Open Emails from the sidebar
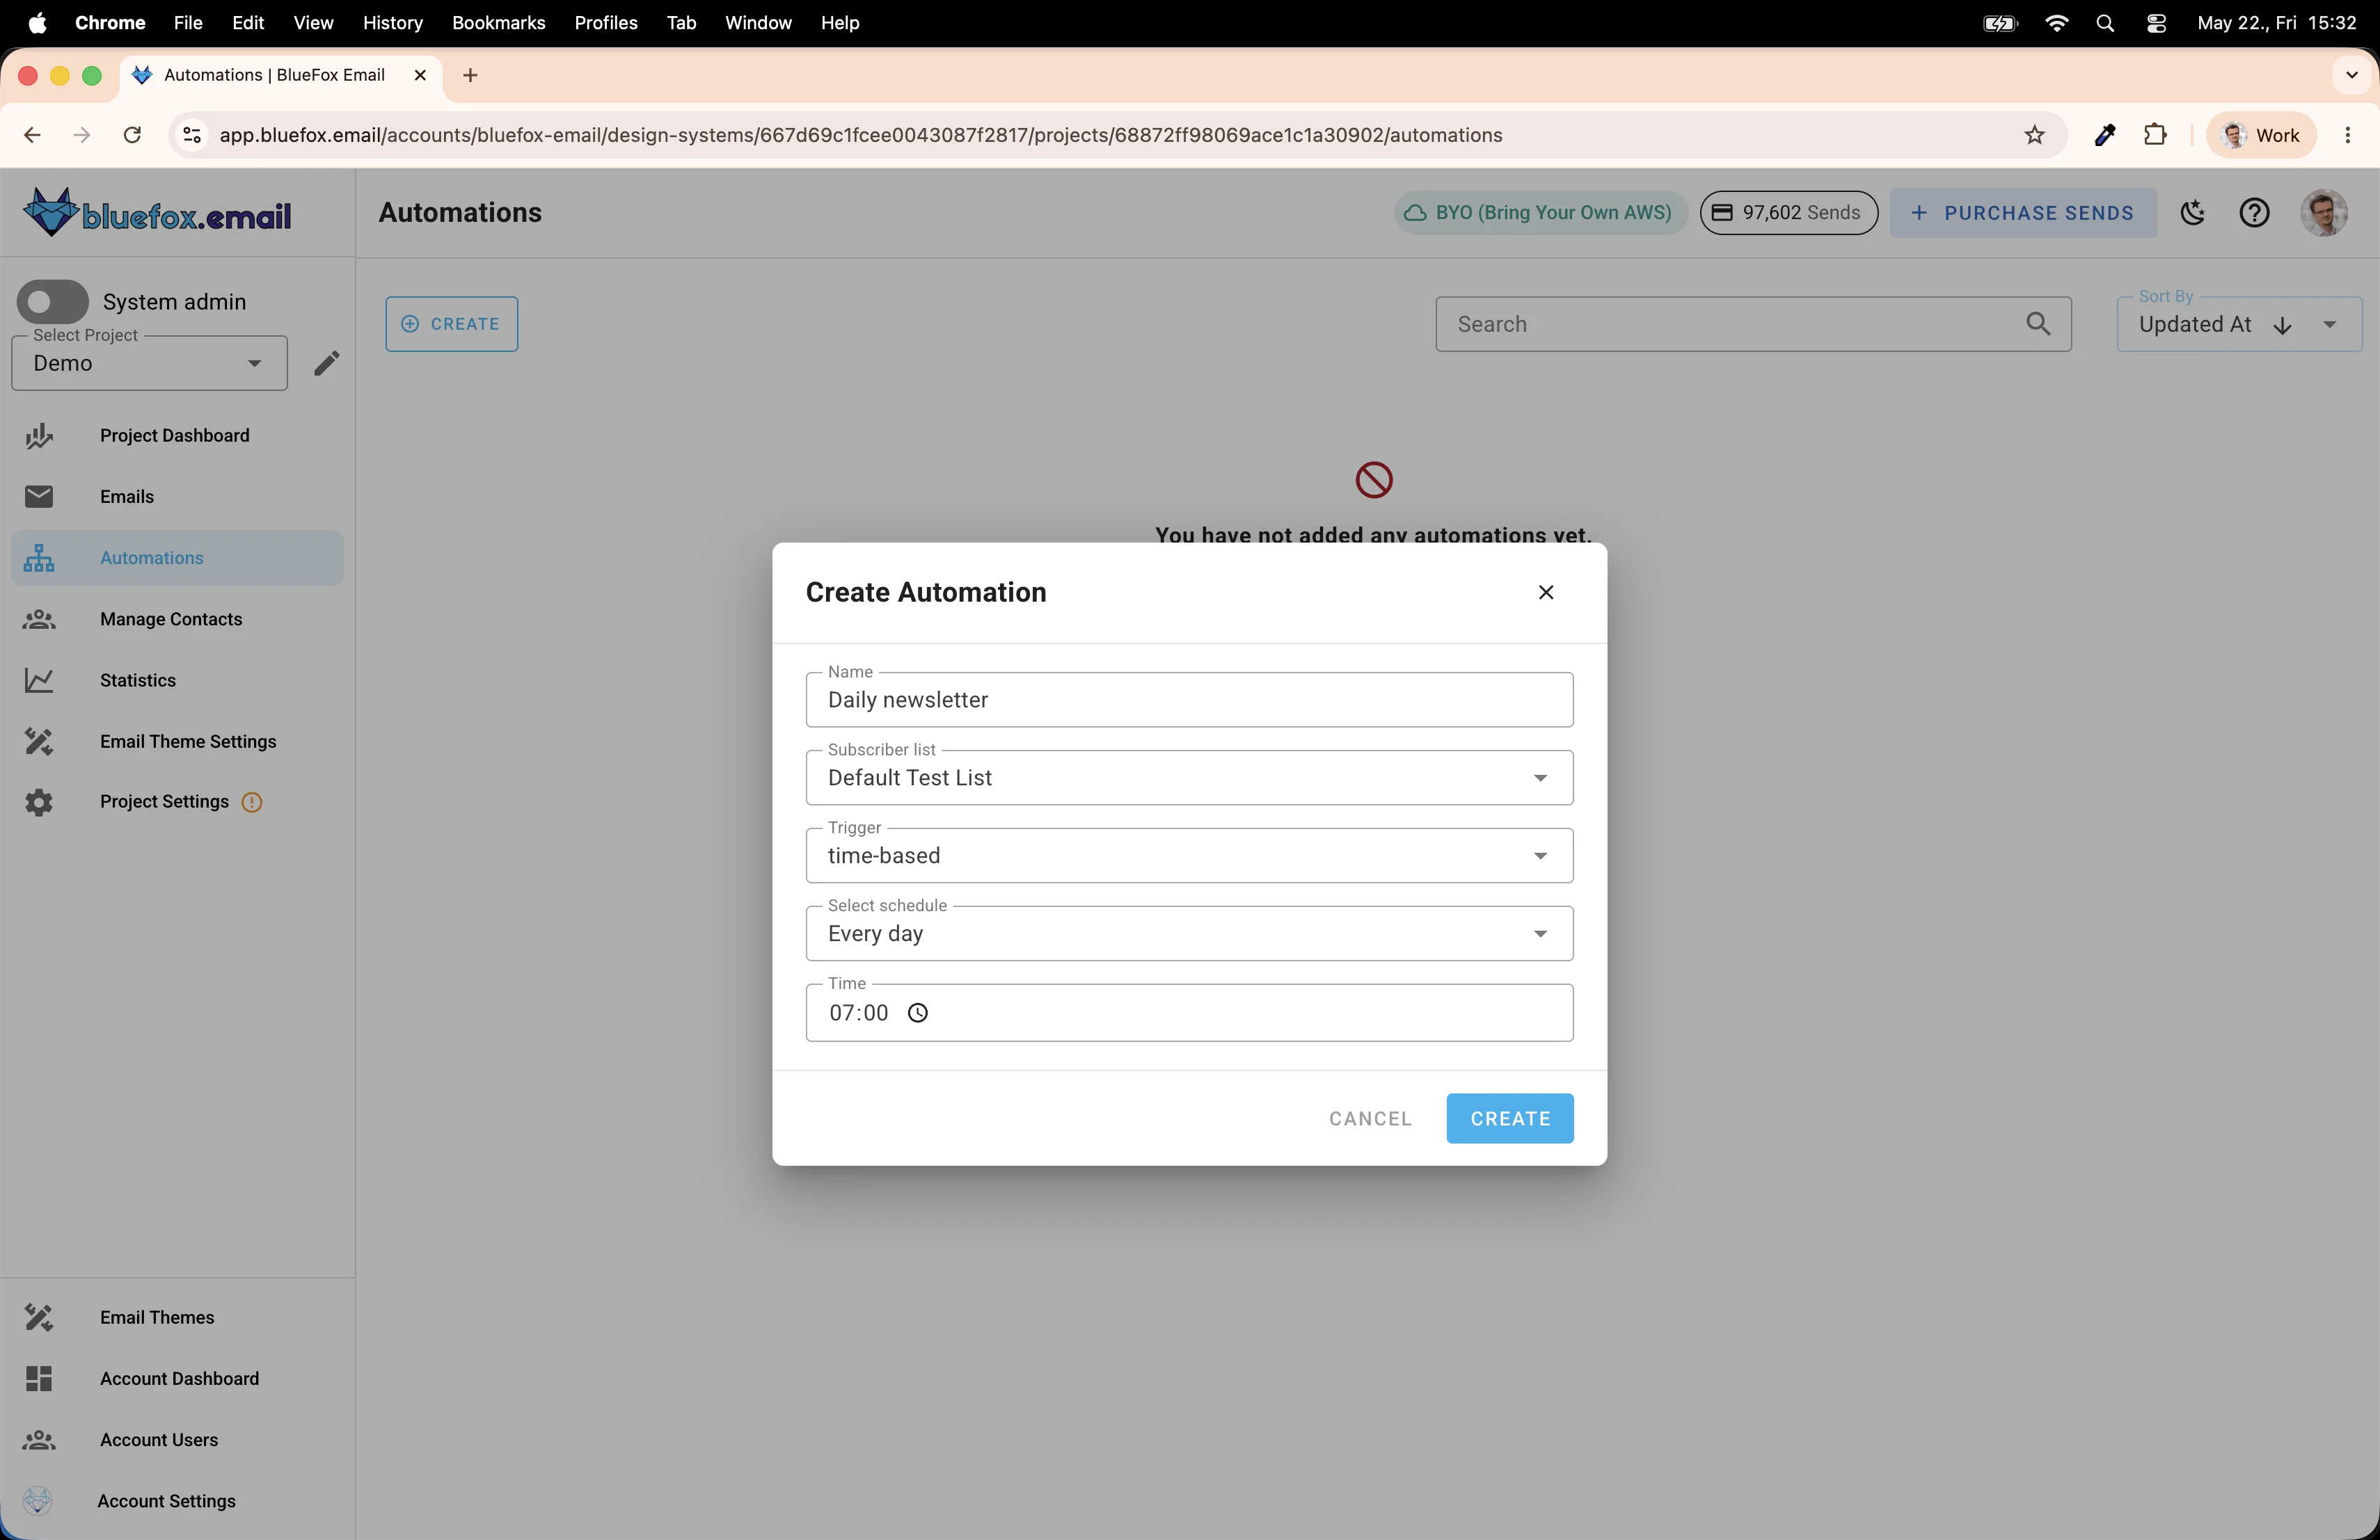Image resolution: width=2380 pixels, height=1540 pixels. tap(126, 497)
